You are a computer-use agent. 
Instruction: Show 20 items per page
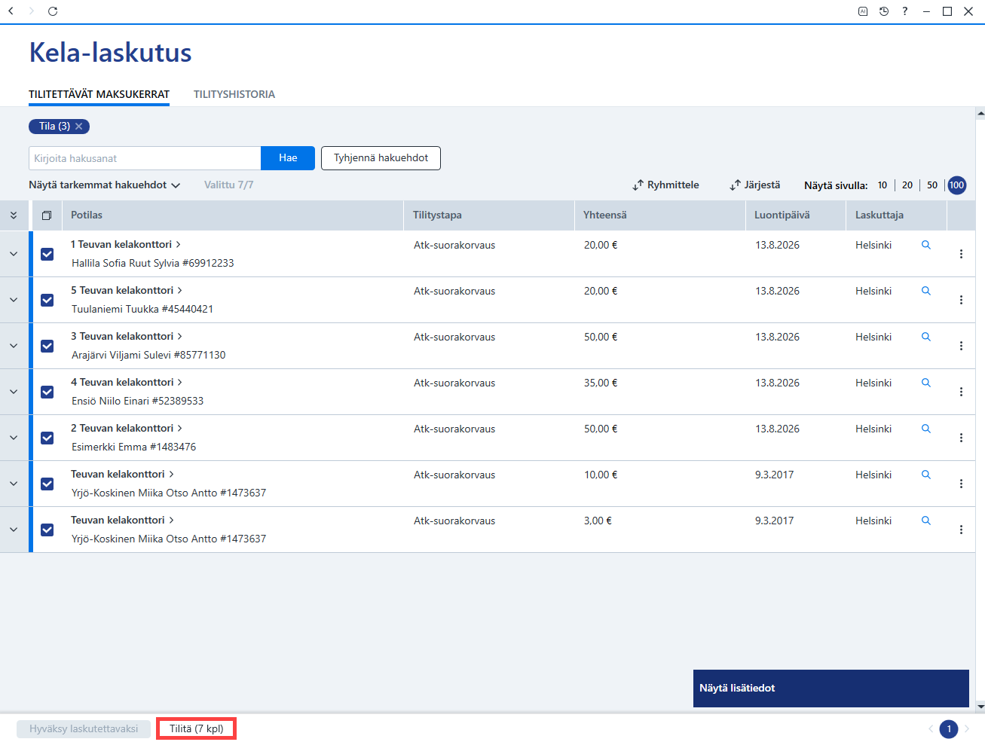[x=907, y=185]
